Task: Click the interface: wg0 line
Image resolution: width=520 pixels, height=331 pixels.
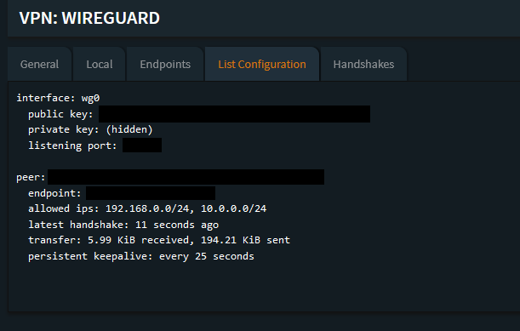Action: point(58,98)
